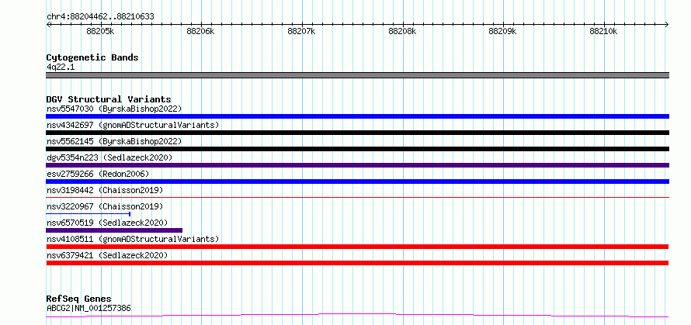Screen dimensions: 691x325
Task: Click the red bar for nsv6379421
Action: click(x=357, y=263)
